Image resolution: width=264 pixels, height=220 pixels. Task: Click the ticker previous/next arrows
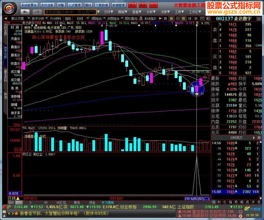11,213
